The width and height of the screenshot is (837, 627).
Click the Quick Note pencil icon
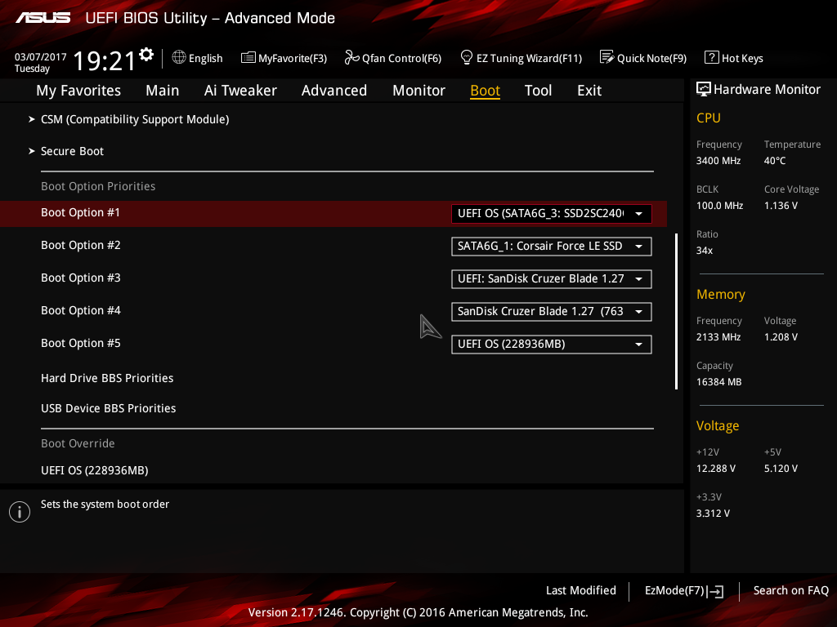[x=607, y=58]
